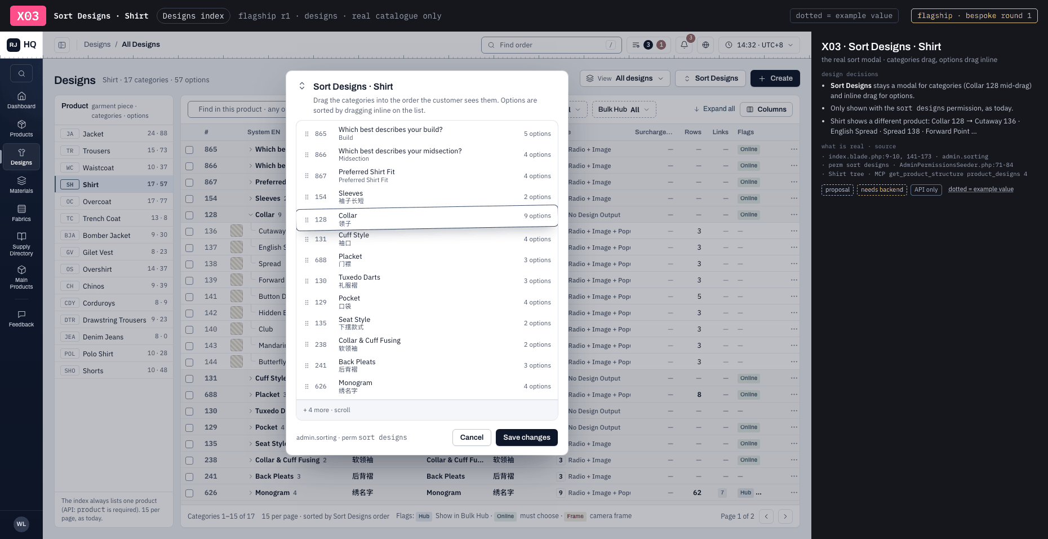Tick checkbox for row 136
The image size is (1048, 539).
point(189,232)
